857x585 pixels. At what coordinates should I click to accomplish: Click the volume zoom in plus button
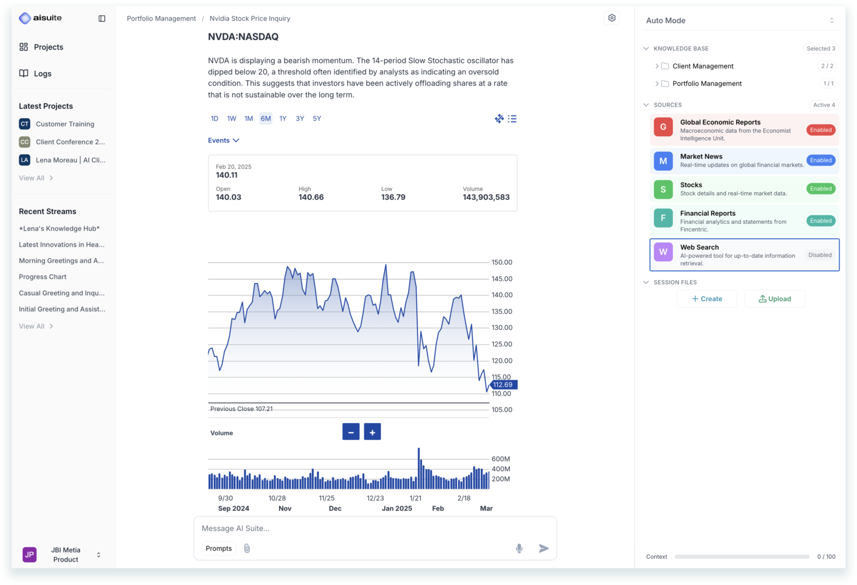tap(372, 431)
